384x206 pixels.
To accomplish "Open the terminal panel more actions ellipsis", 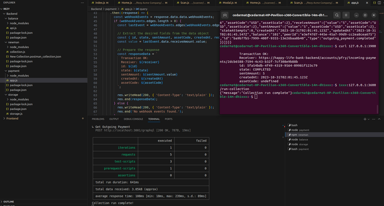I will pos(373,119).
